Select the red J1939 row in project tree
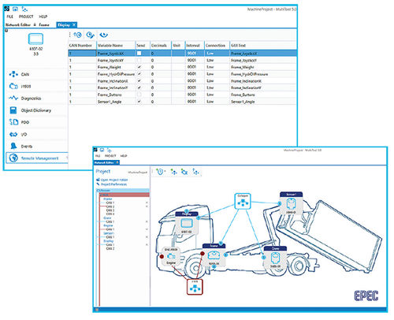Image resolution: width=394 pixels, height=320 pixels. (x=125, y=195)
